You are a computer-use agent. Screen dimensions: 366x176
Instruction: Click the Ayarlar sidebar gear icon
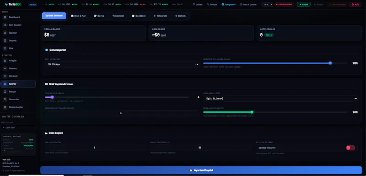tap(5, 84)
